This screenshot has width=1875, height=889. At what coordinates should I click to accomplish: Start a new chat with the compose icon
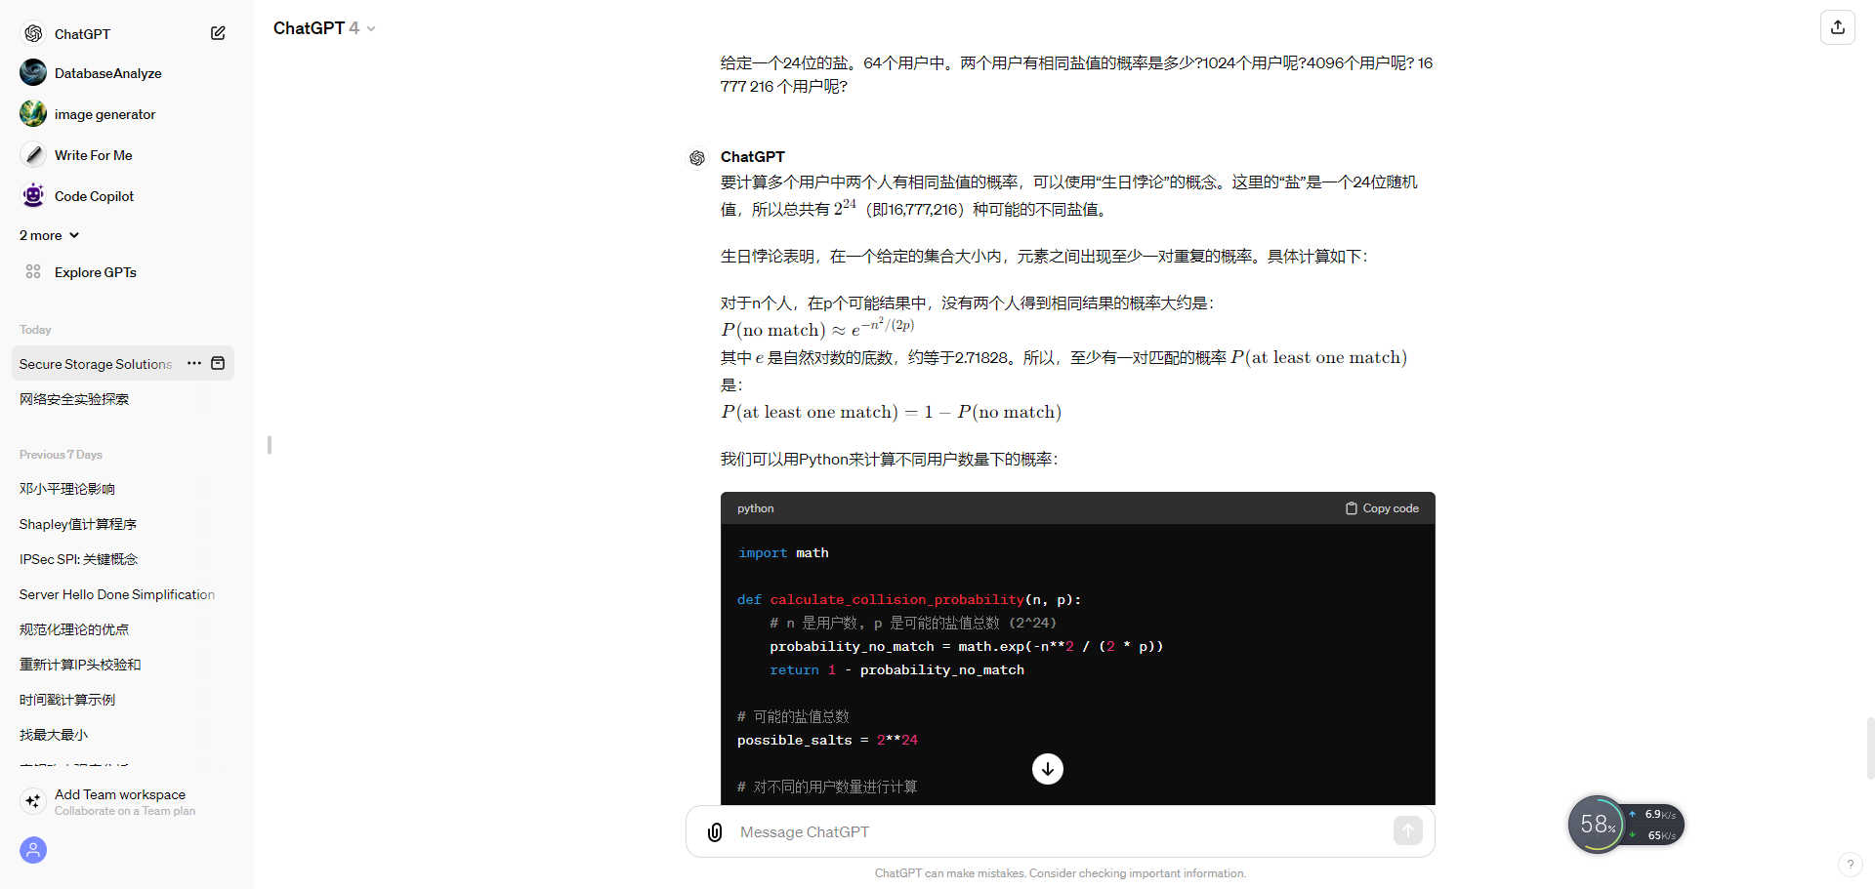click(x=218, y=33)
